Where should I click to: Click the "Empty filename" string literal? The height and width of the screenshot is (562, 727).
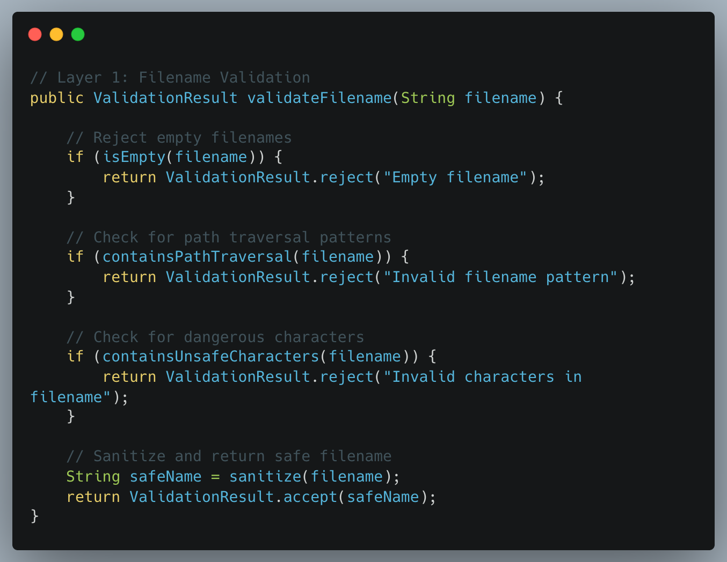pyautogui.click(x=455, y=177)
